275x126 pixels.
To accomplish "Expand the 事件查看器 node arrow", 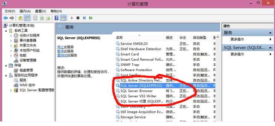I will coord(11,40).
